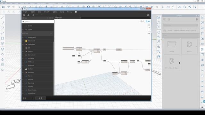Select SteamNodes package in Dynamo library
Viewport: 205px width, 115px height.
click(32, 90)
